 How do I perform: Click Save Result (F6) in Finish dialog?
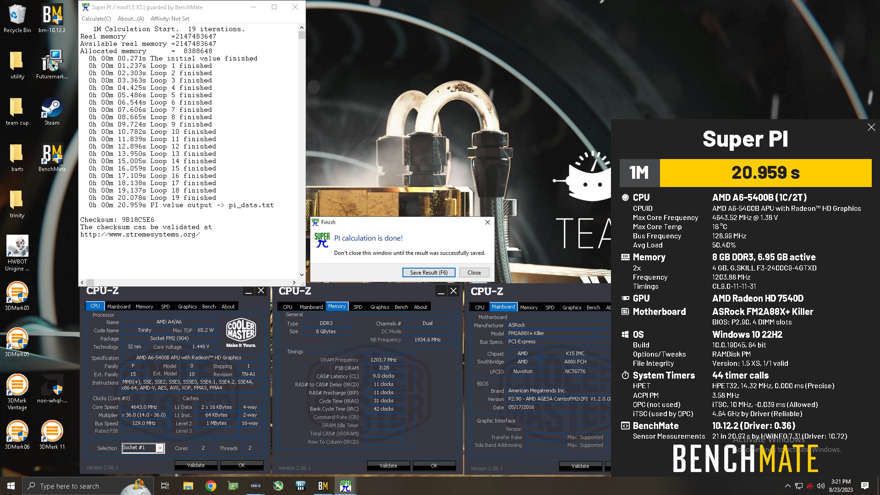coord(429,272)
